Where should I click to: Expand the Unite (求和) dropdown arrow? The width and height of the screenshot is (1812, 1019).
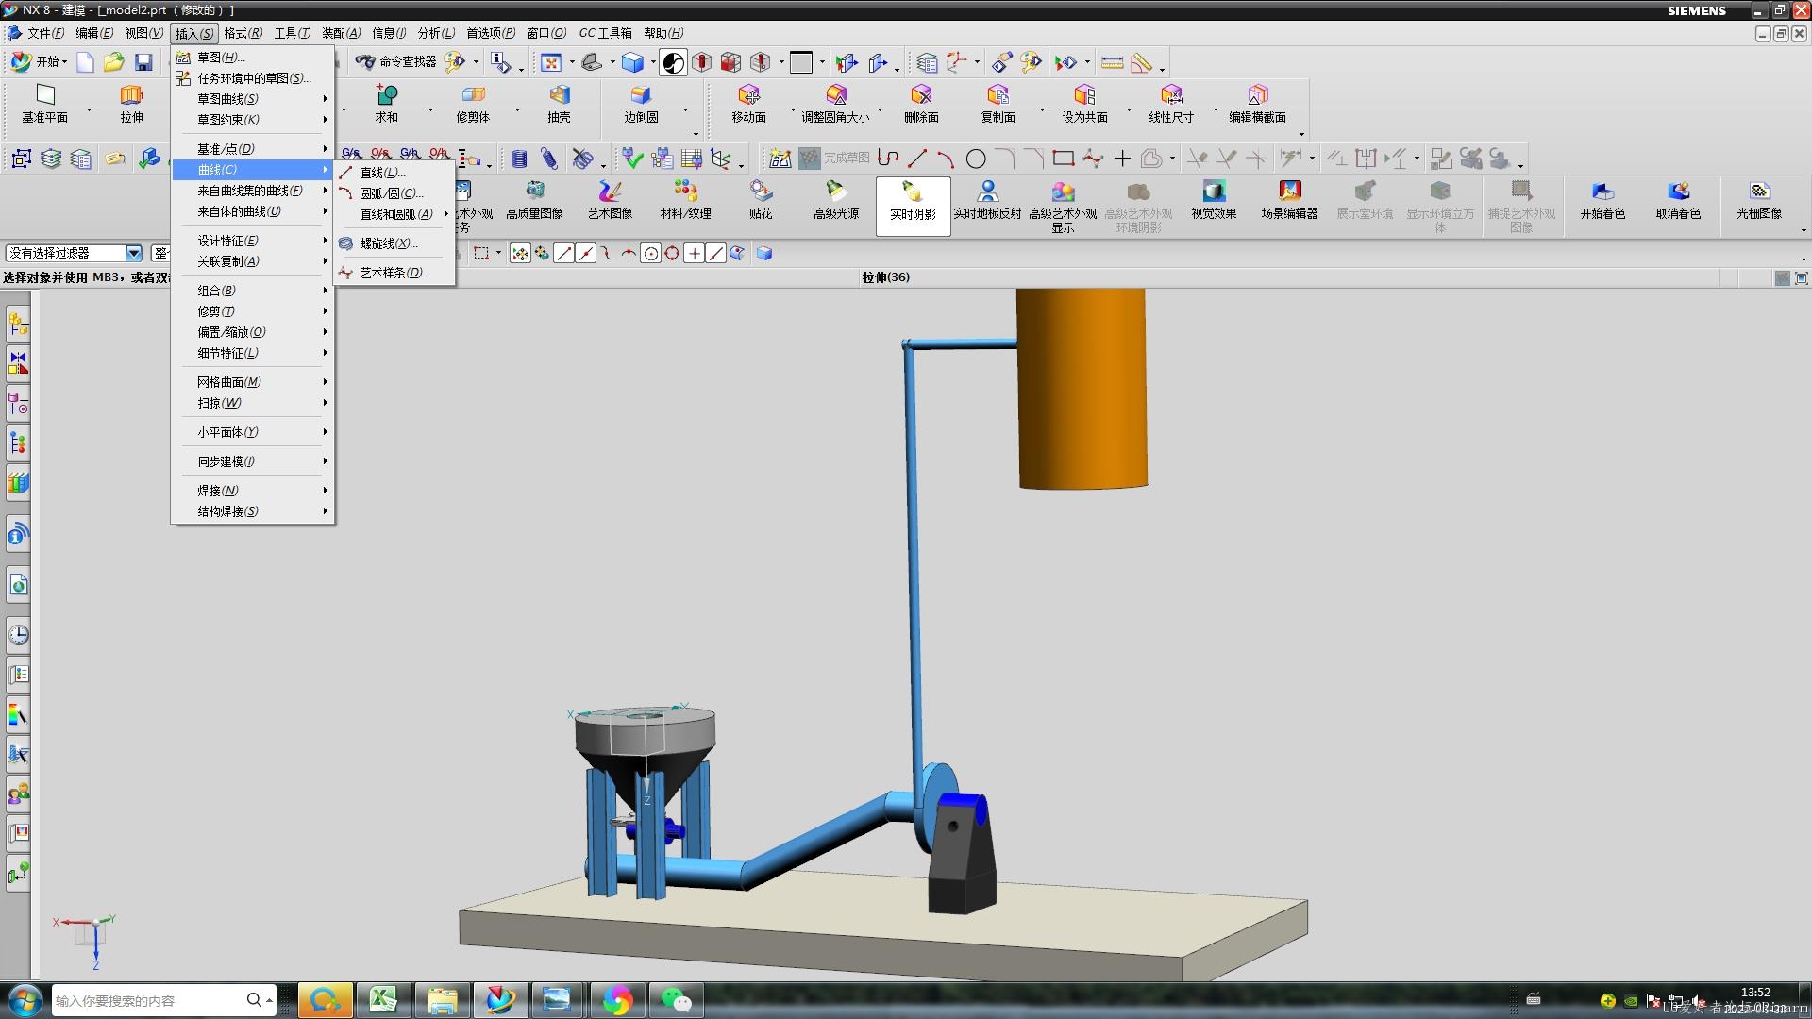[430, 110]
